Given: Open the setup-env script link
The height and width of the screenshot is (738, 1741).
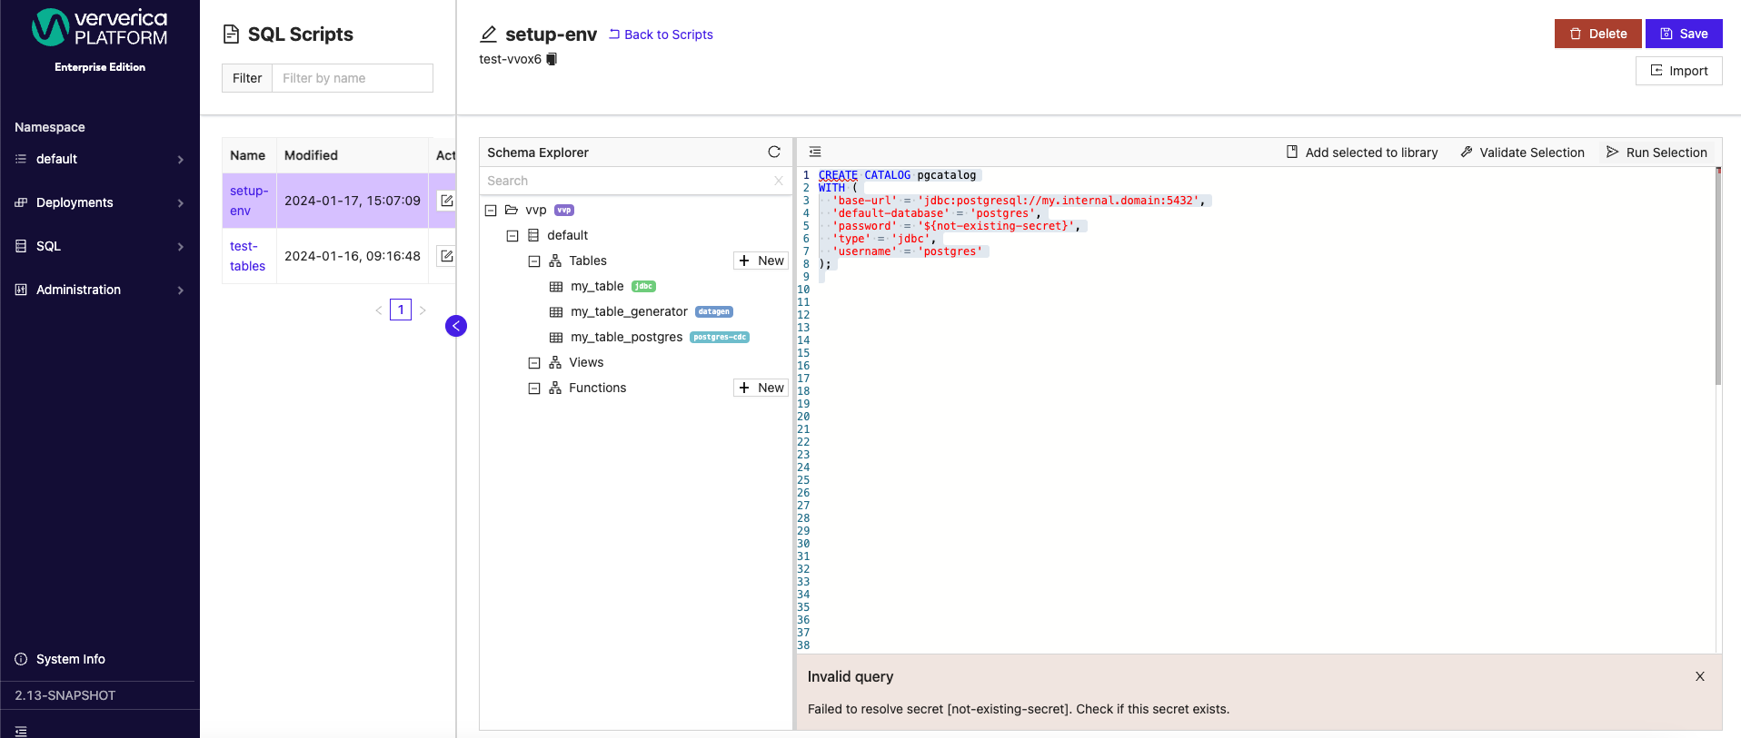Looking at the screenshot, I should pos(248,201).
